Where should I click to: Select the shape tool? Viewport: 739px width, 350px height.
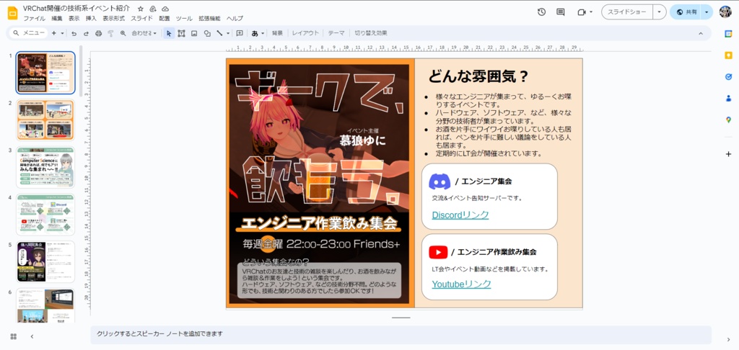click(x=207, y=33)
